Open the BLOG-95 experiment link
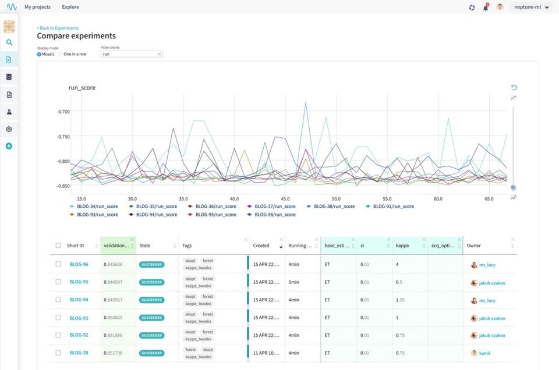The width and height of the screenshot is (559, 370). 79,282
